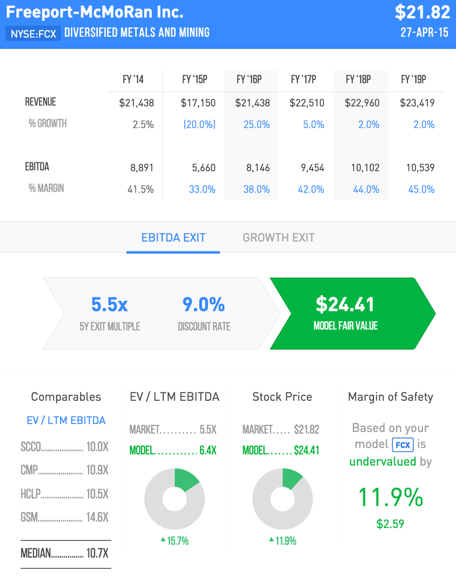Click the FY '15P column header

(x=194, y=79)
